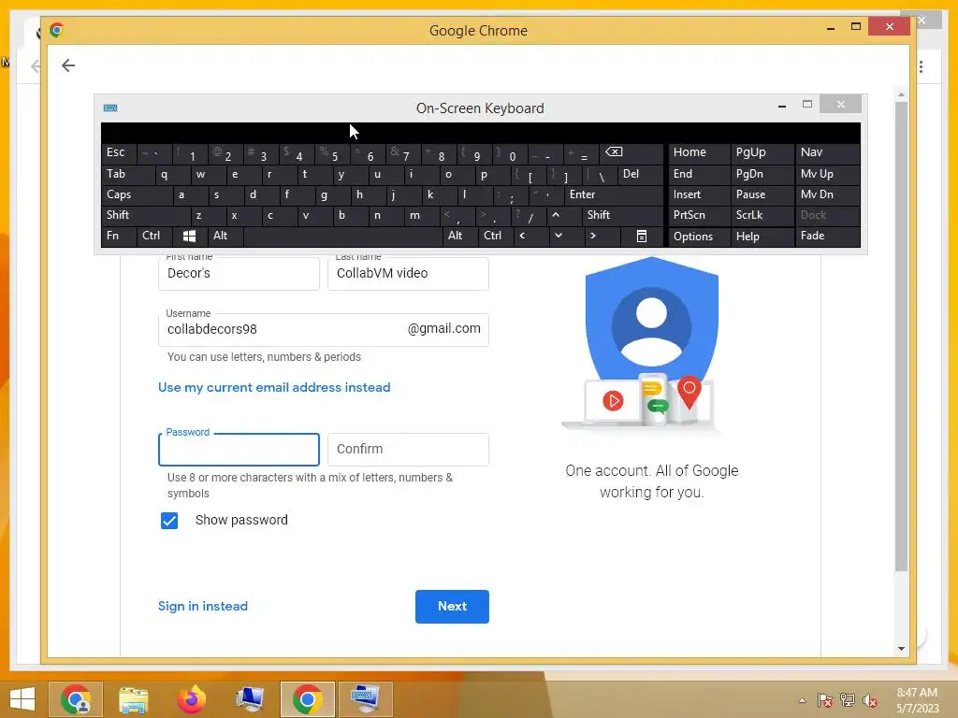The height and width of the screenshot is (718, 958).
Task: Click the Tab key on On-Screen Keyboard
Action: pos(127,174)
